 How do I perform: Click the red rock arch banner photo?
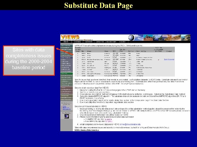(148, 38)
